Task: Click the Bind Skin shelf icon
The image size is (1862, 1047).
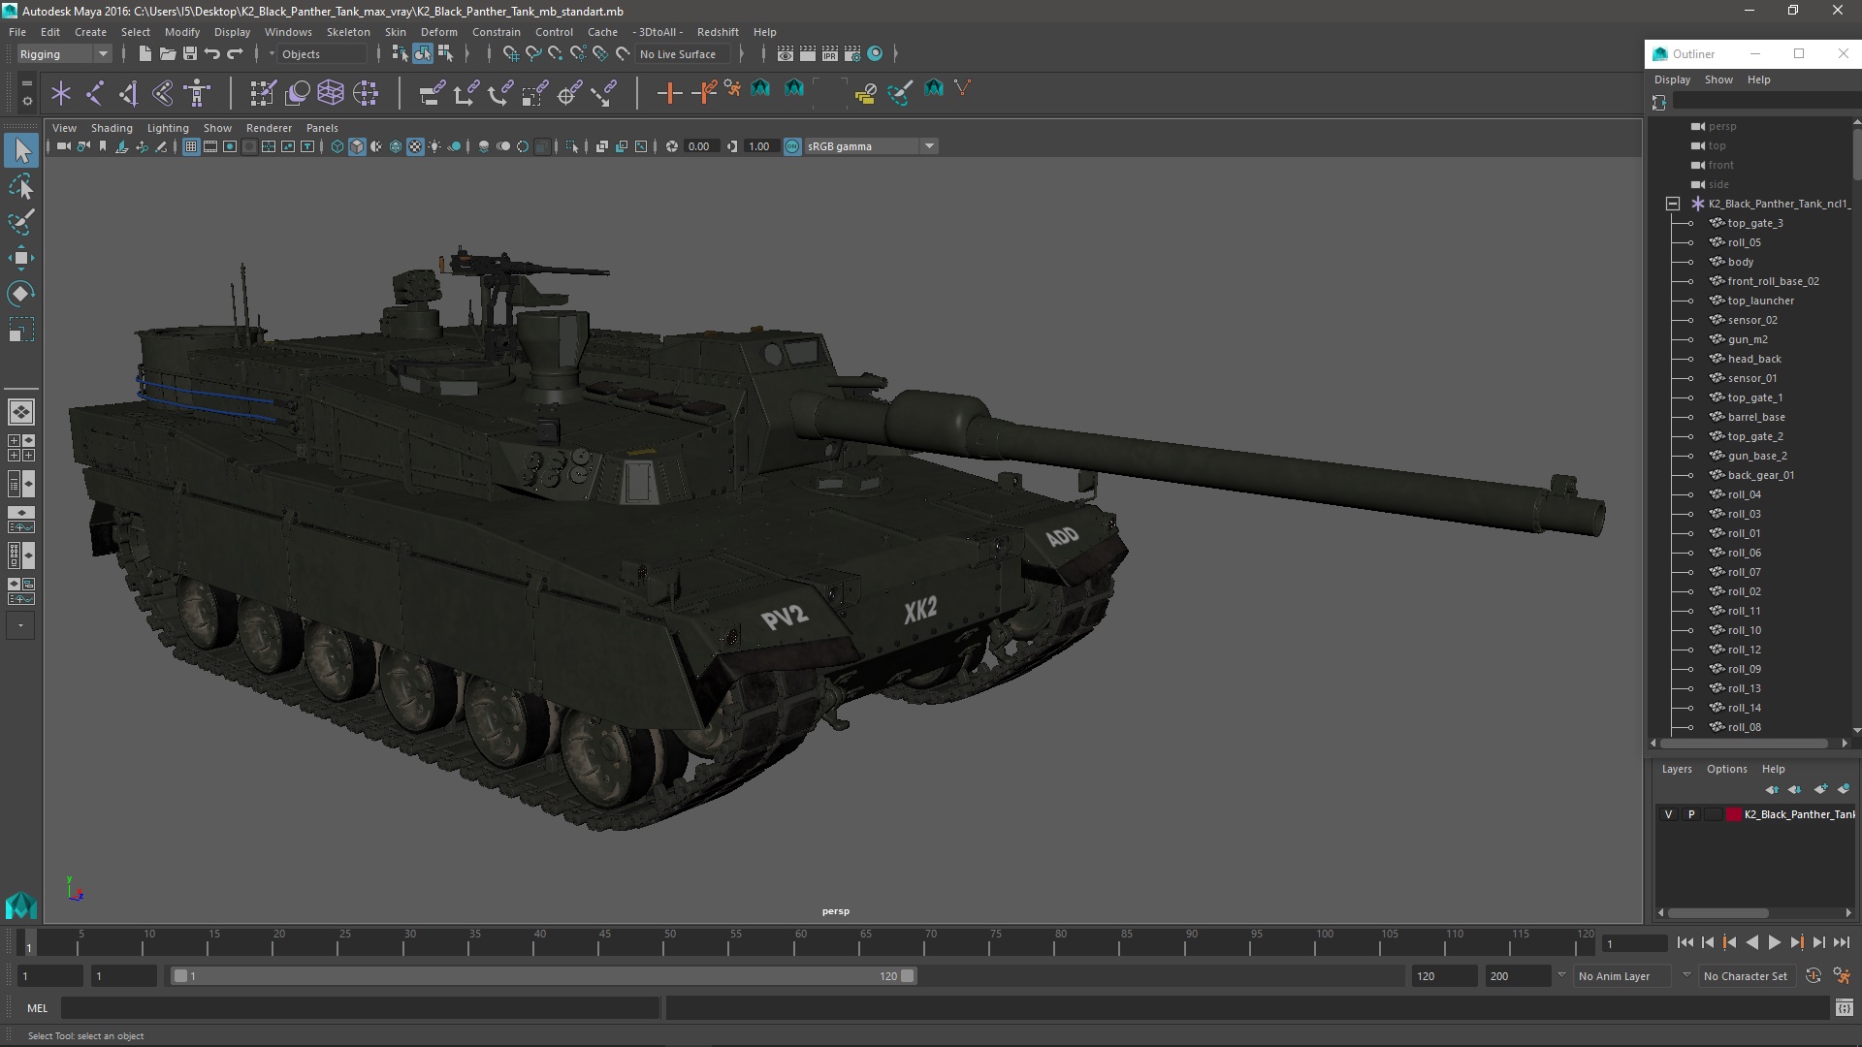Action: tap(163, 93)
